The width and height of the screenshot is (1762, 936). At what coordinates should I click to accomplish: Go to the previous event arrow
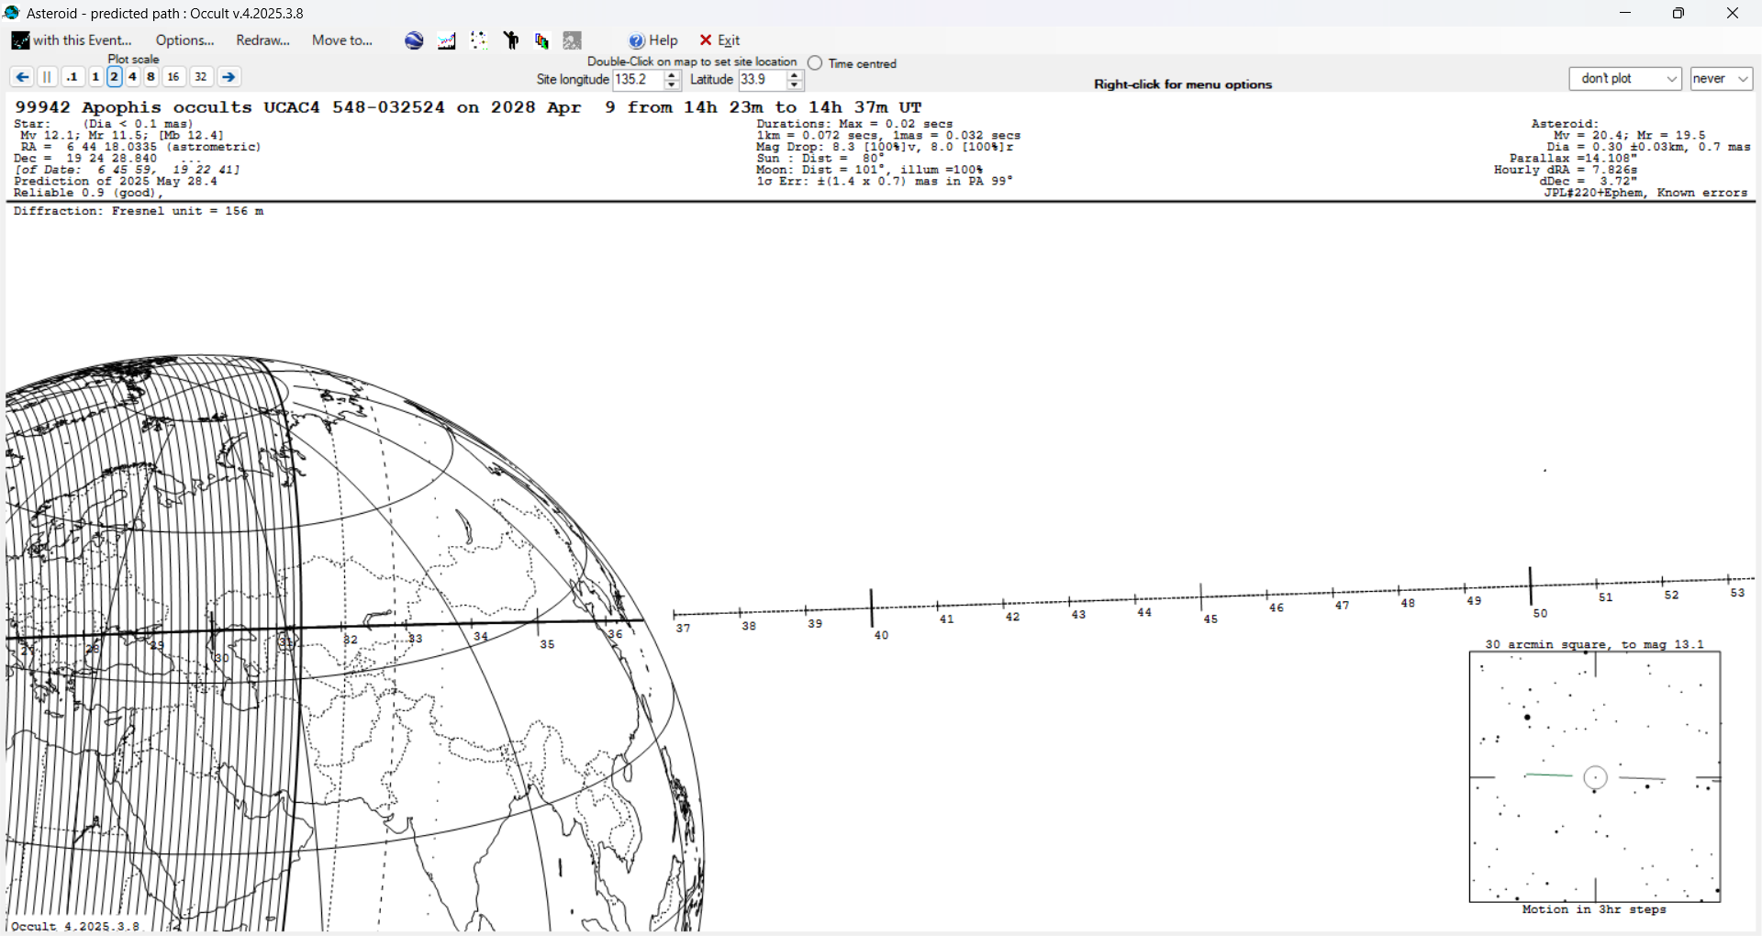pos(22,77)
